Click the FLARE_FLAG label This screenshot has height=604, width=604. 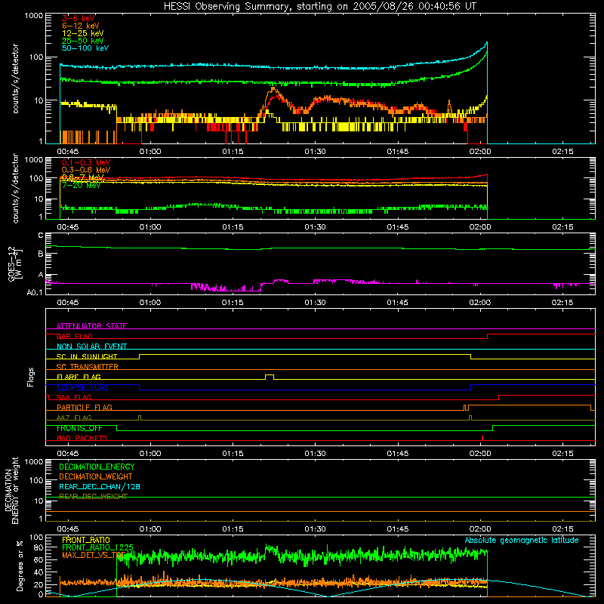[79, 377]
